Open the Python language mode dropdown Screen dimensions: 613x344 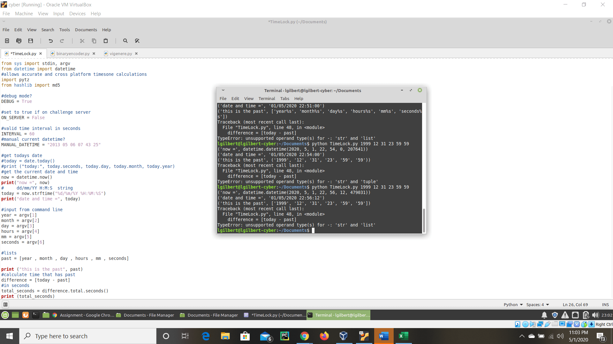[513, 305]
